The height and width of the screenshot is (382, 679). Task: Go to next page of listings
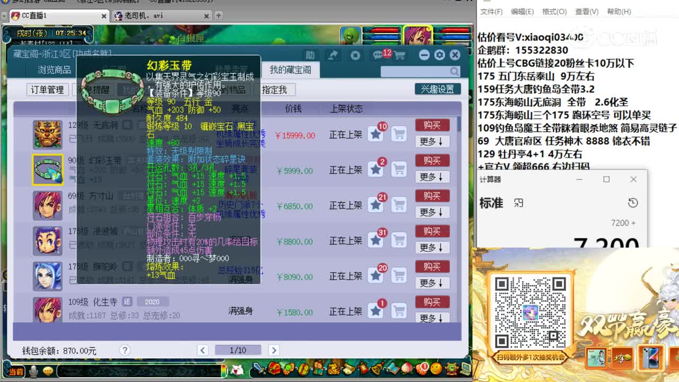pos(274,350)
